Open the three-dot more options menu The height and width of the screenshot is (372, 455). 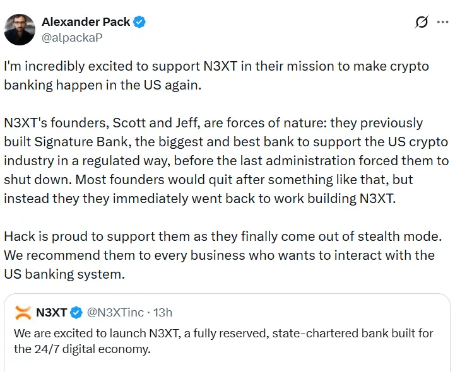tap(444, 22)
